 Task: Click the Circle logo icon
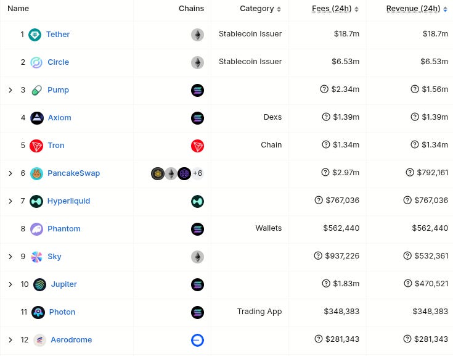(x=36, y=62)
